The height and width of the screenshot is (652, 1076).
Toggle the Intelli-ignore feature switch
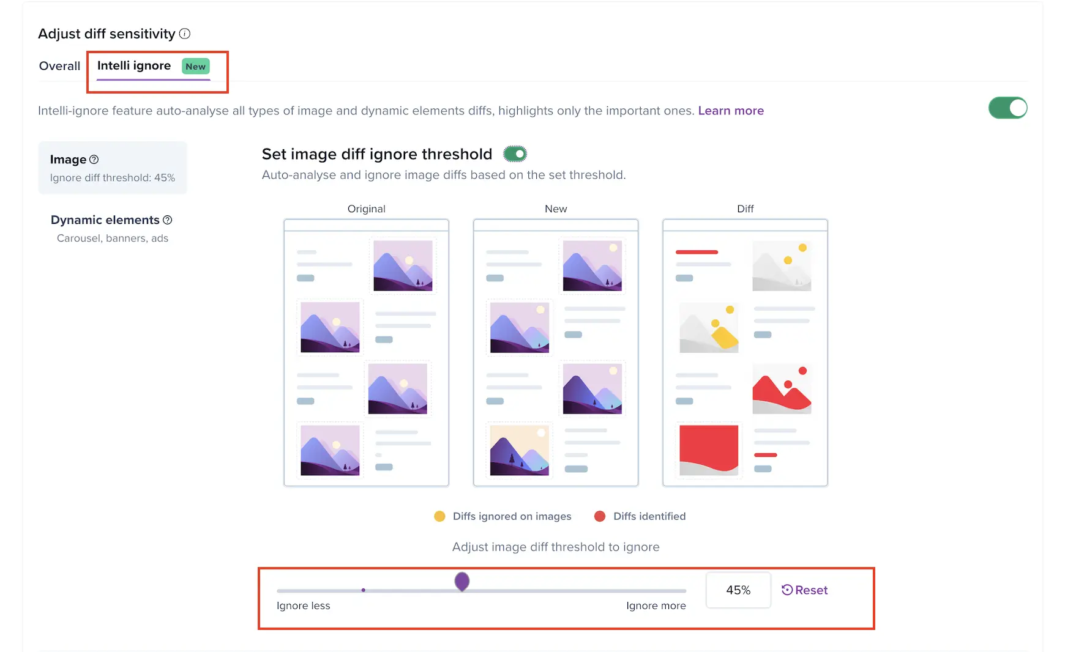tap(1007, 108)
